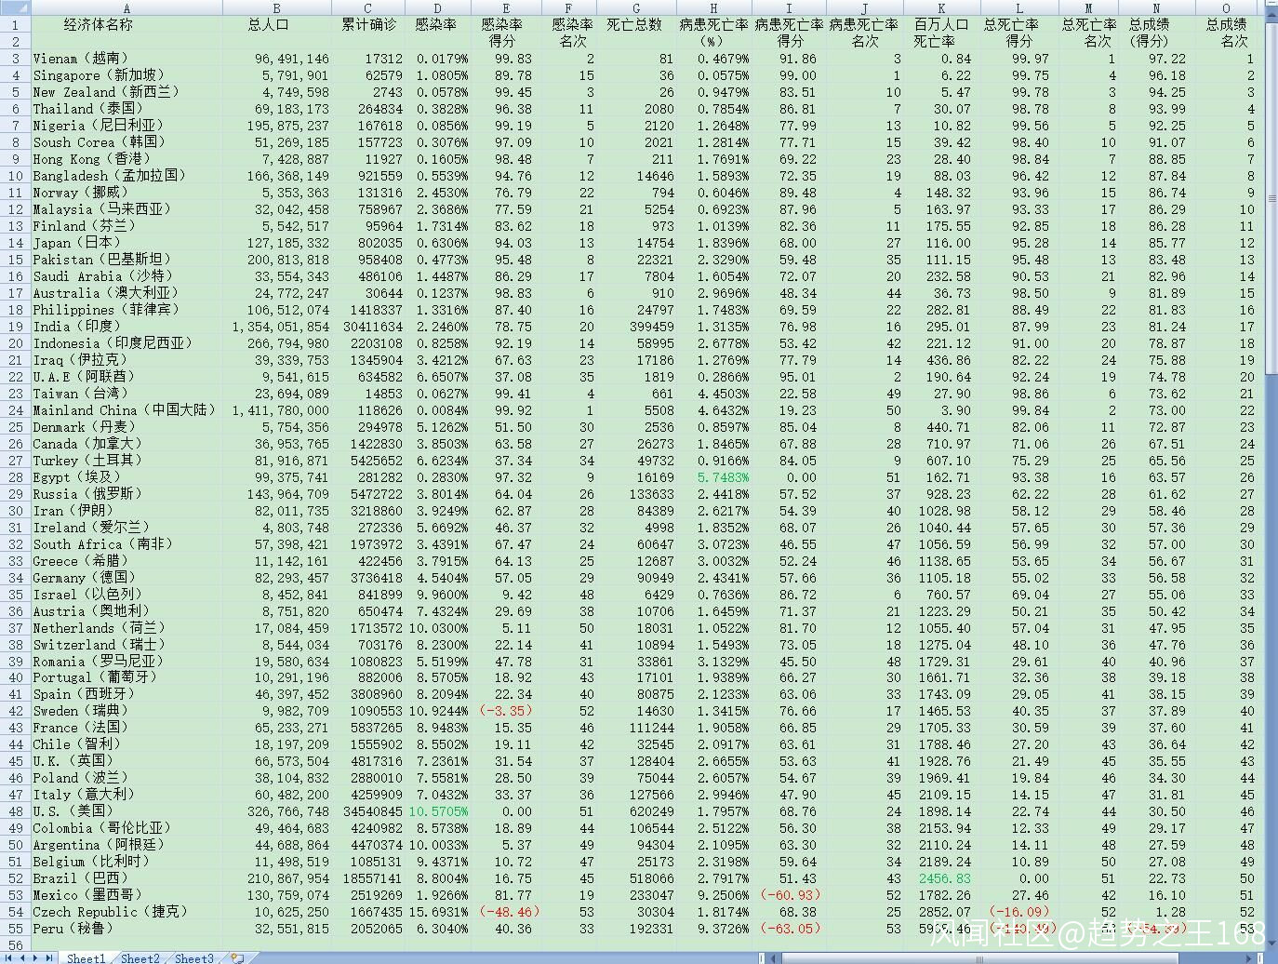Click the select-all corner of the grid
The width and height of the screenshot is (1278, 964).
click(15, 7)
